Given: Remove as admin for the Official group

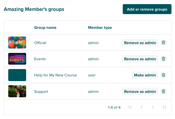Looking at the screenshot, I should click(140, 43).
